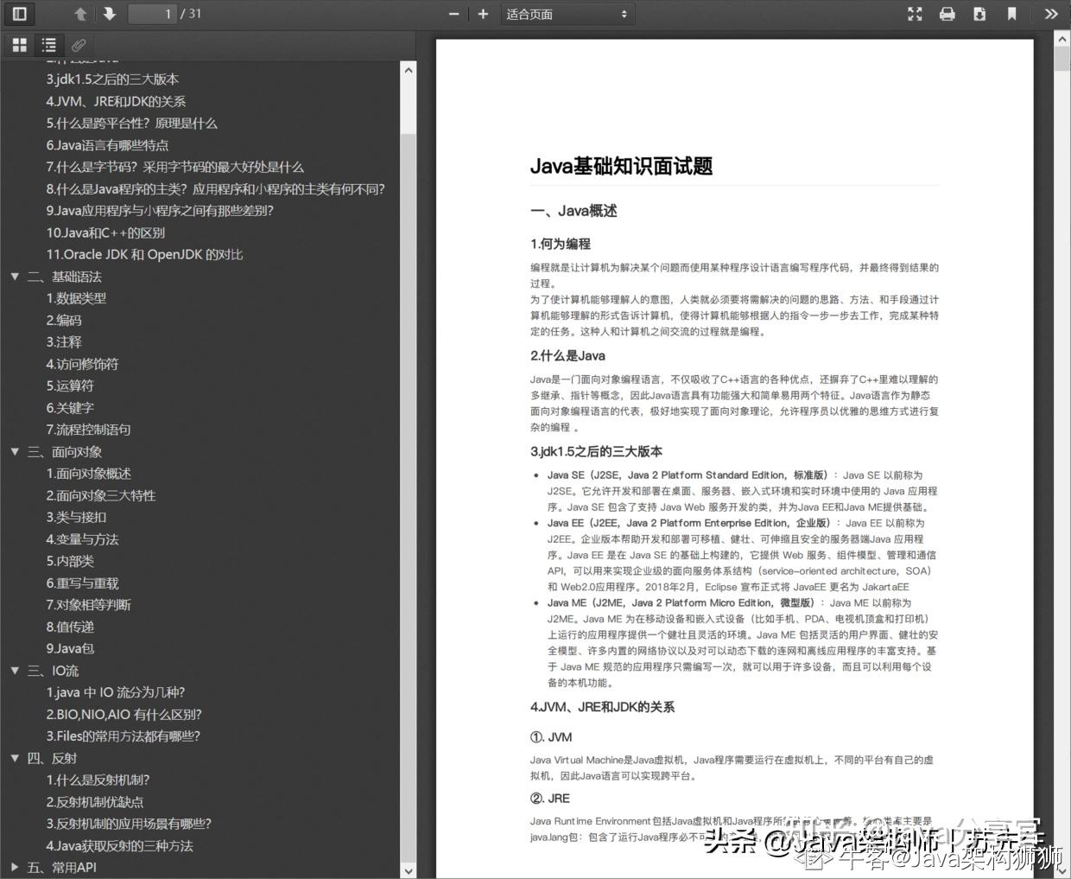Screen dimensions: 1071x879
Task: Collapse the 二、基础语法 outline section
Action: [x=15, y=276]
